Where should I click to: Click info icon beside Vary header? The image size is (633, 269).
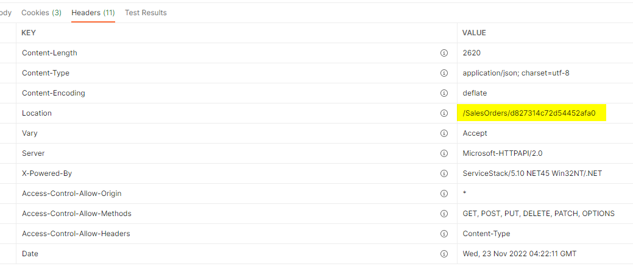[444, 133]
